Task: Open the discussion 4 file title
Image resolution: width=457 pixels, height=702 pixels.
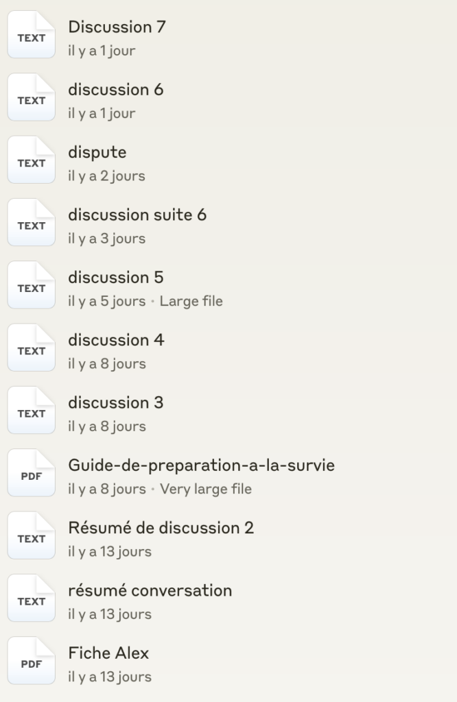Action: [116, 340]
